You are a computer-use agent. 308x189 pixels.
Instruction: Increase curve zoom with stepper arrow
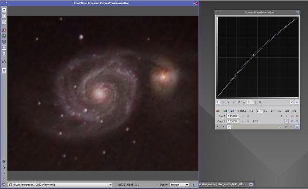(255, 101)
